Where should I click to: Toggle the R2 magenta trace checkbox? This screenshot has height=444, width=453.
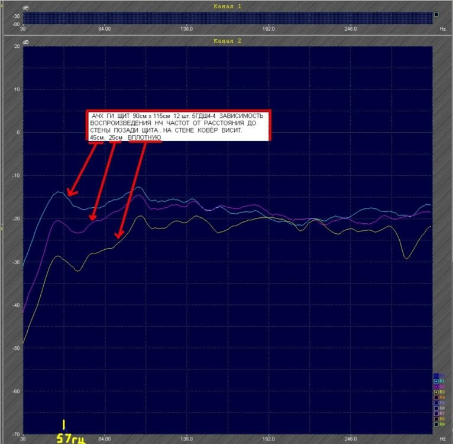click(x=436, y=387)
